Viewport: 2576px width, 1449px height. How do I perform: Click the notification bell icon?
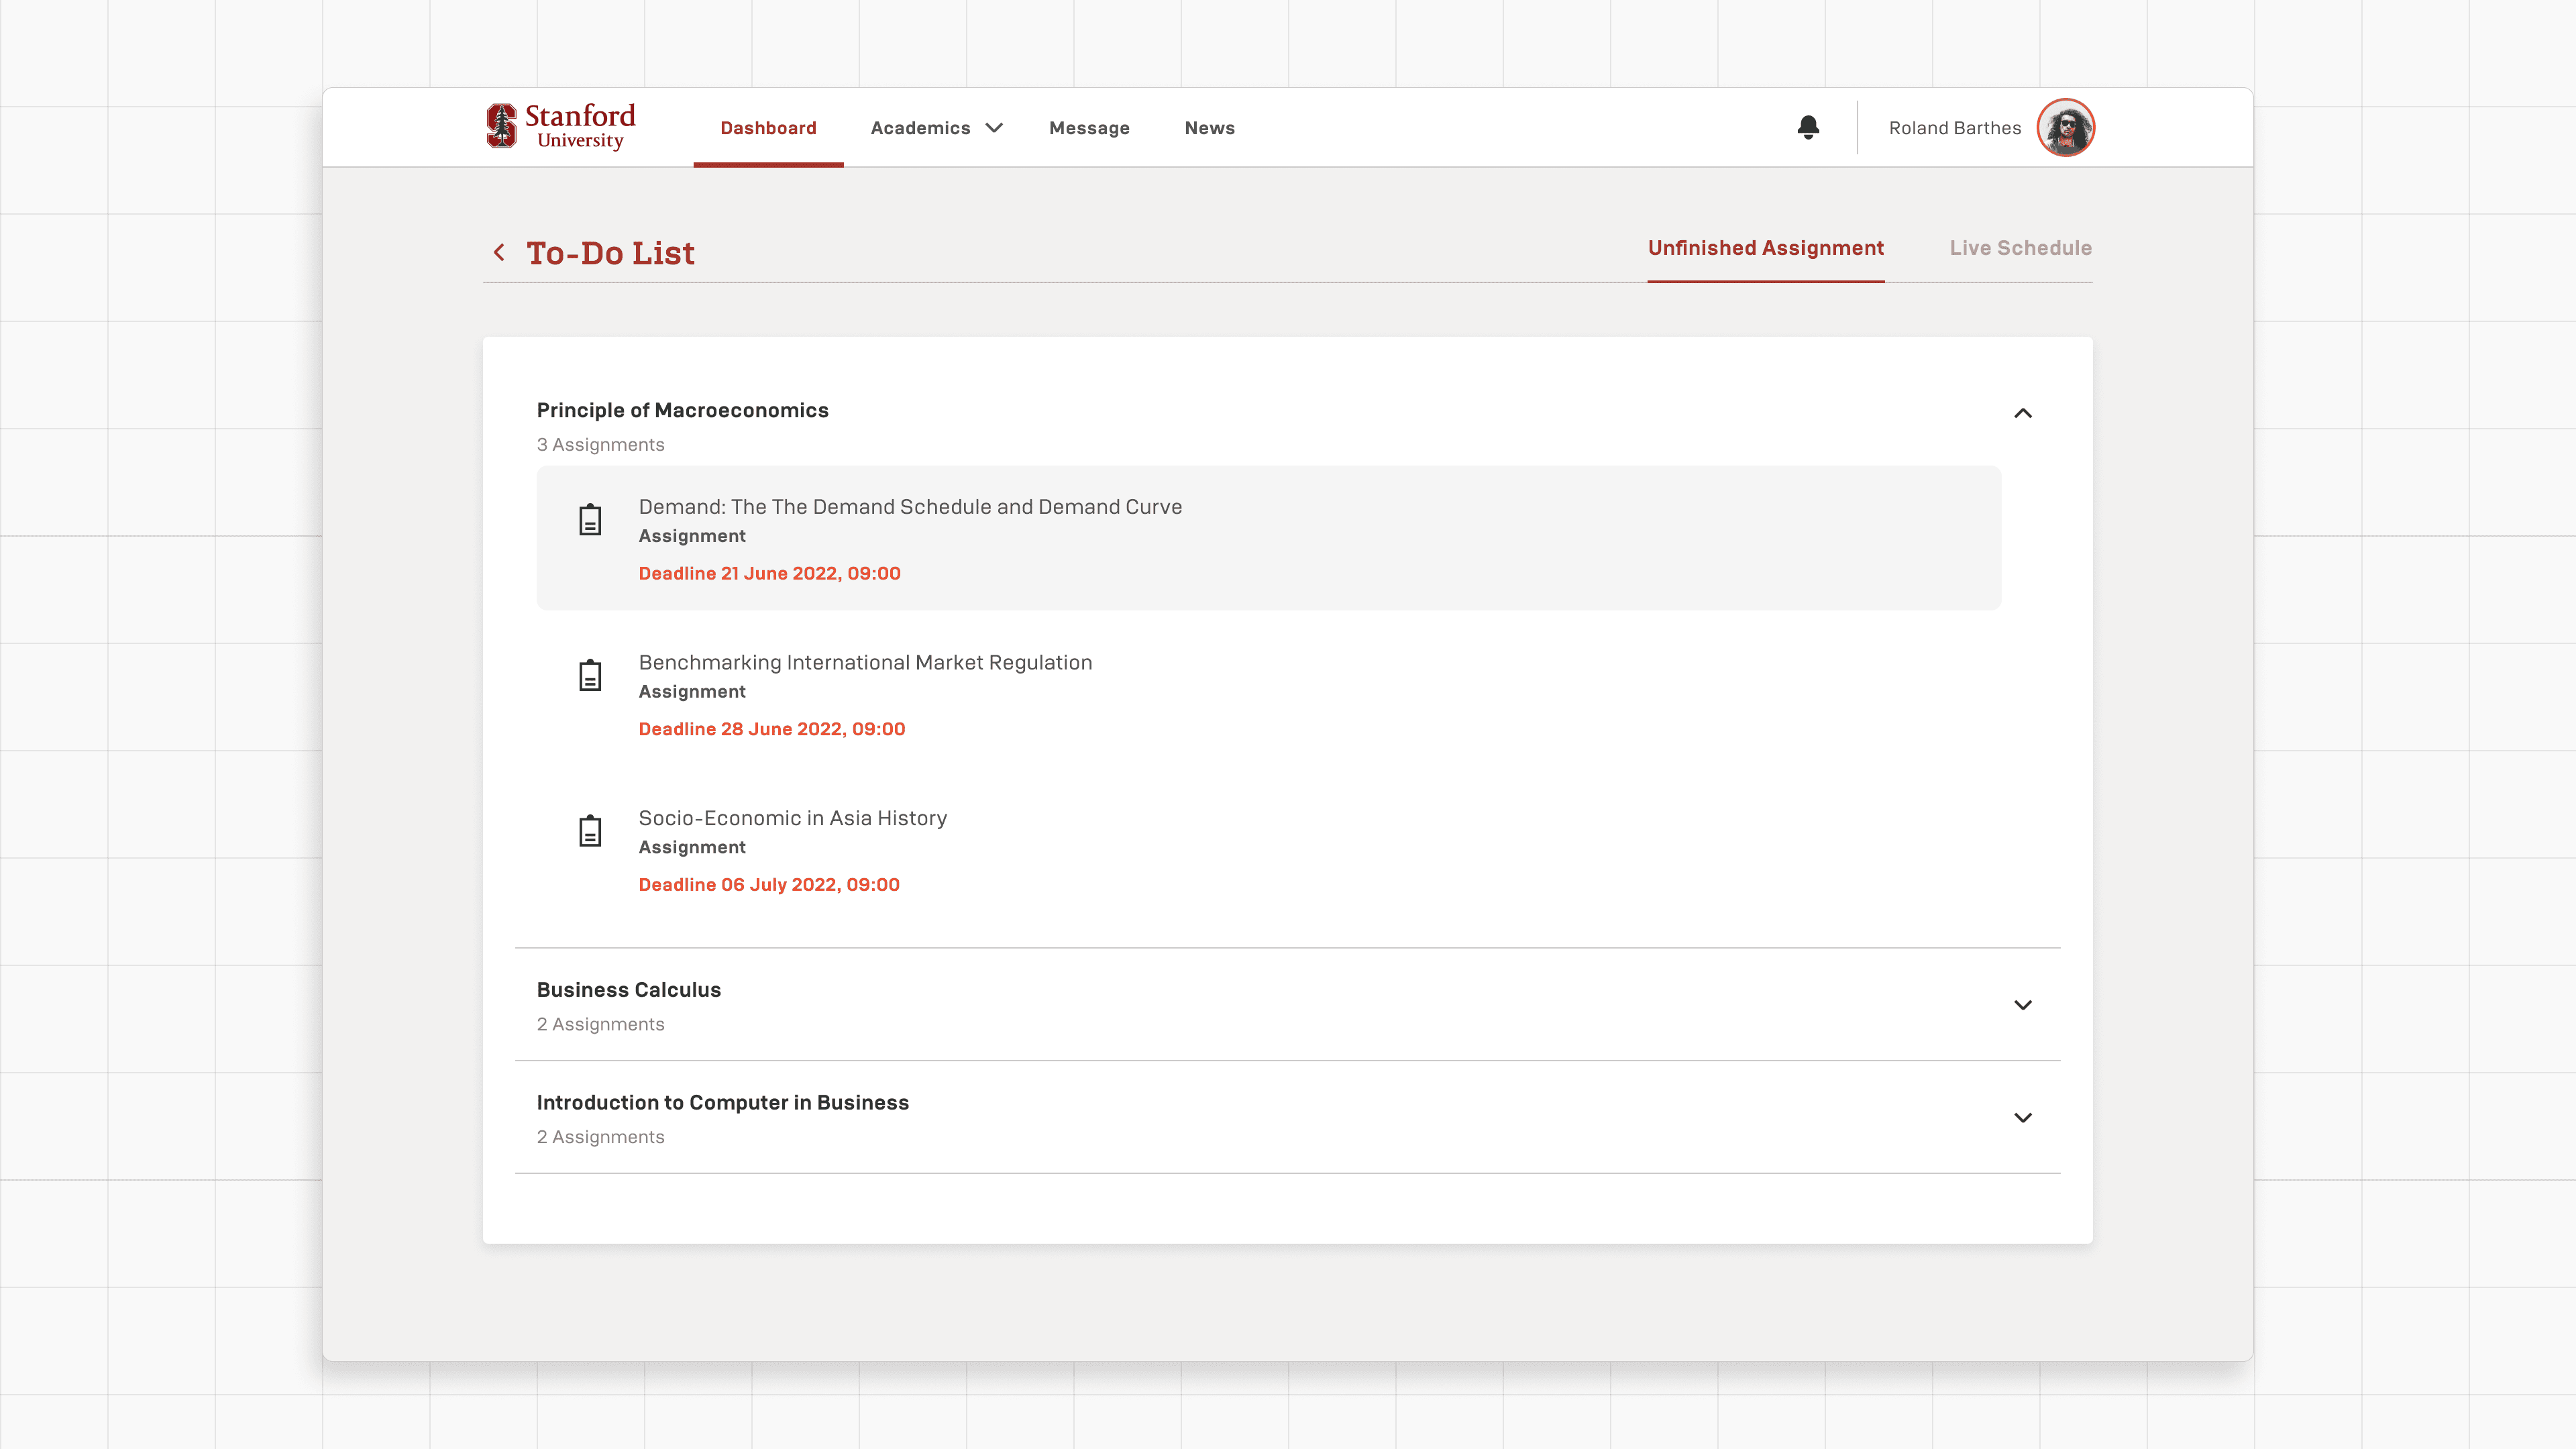click(1807, 127)
